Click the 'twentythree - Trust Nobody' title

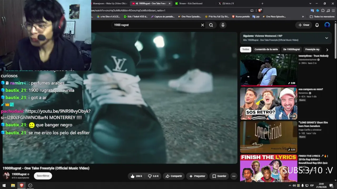tap(314, 56)
